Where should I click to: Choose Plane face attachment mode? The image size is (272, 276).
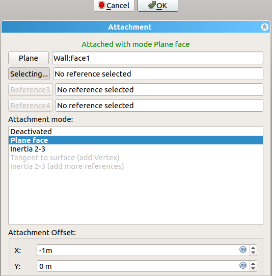(135, 140)
